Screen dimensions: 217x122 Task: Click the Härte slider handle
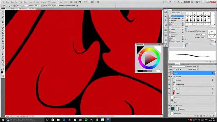[x=215, y=42]
